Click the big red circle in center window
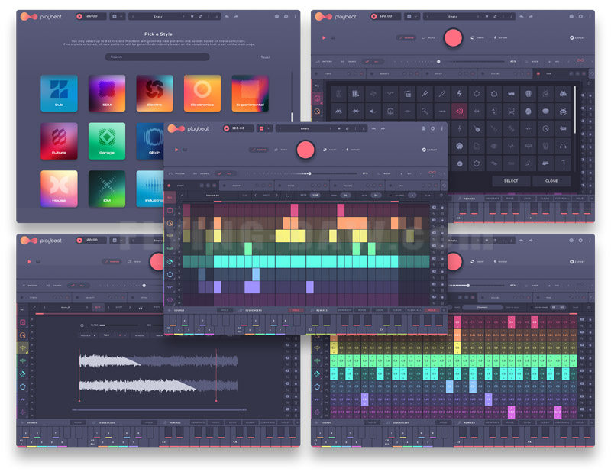This screenshot has height=472, width=611. [305, 150]
